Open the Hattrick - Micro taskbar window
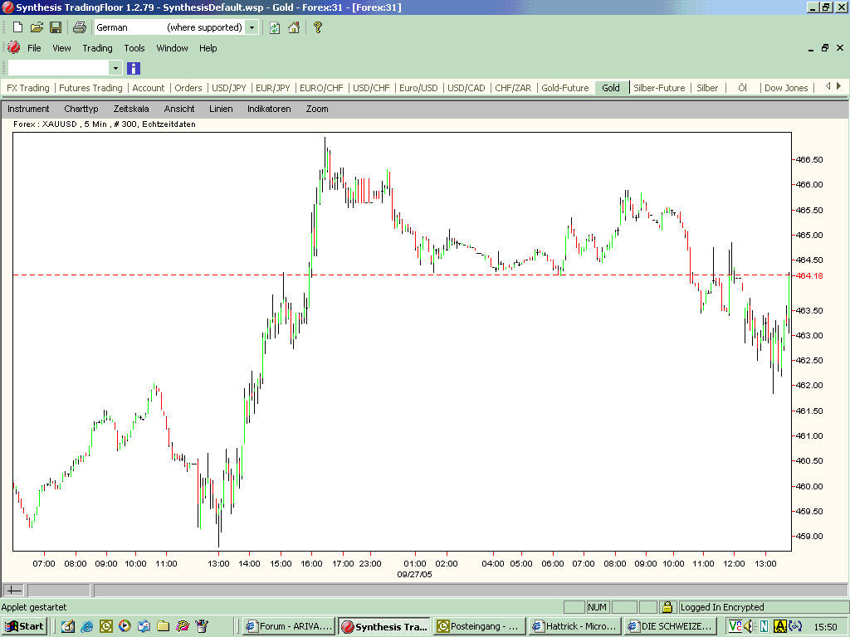Screen dimensions: 850x637 (x=574, y=626)
